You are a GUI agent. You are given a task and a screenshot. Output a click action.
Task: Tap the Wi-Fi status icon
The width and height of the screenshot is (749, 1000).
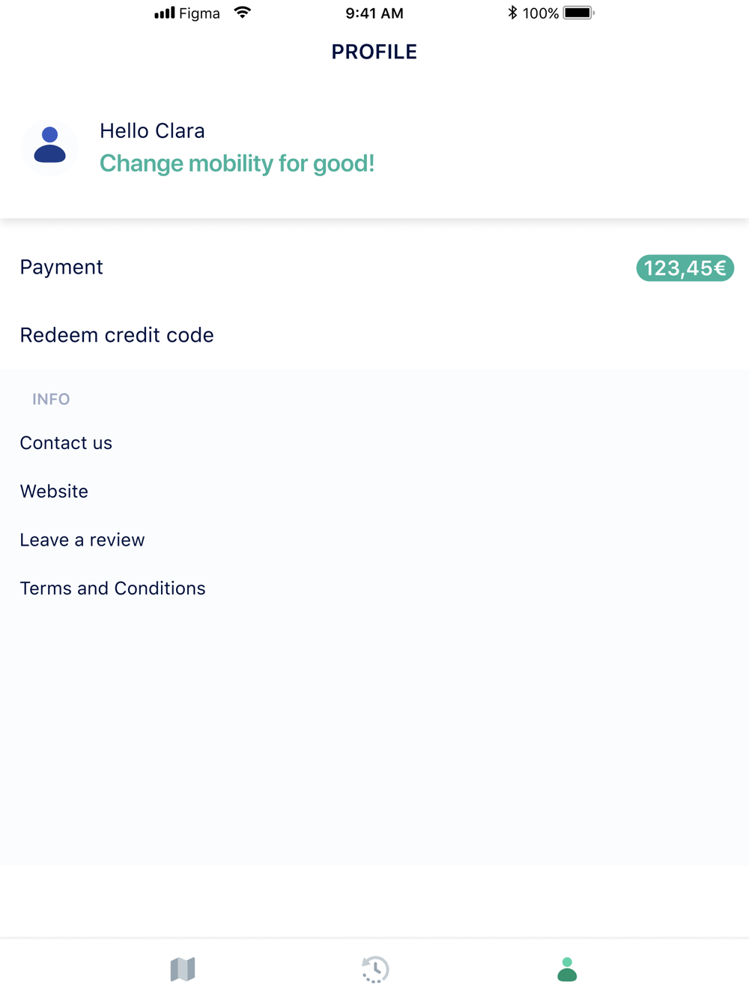[x=242, y=13]
